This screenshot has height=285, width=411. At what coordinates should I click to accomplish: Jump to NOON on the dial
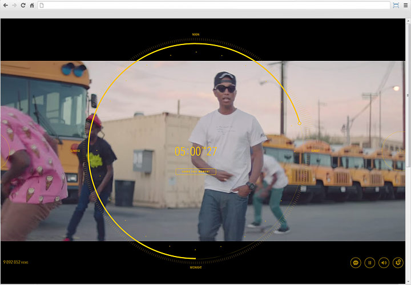point(196,34)
